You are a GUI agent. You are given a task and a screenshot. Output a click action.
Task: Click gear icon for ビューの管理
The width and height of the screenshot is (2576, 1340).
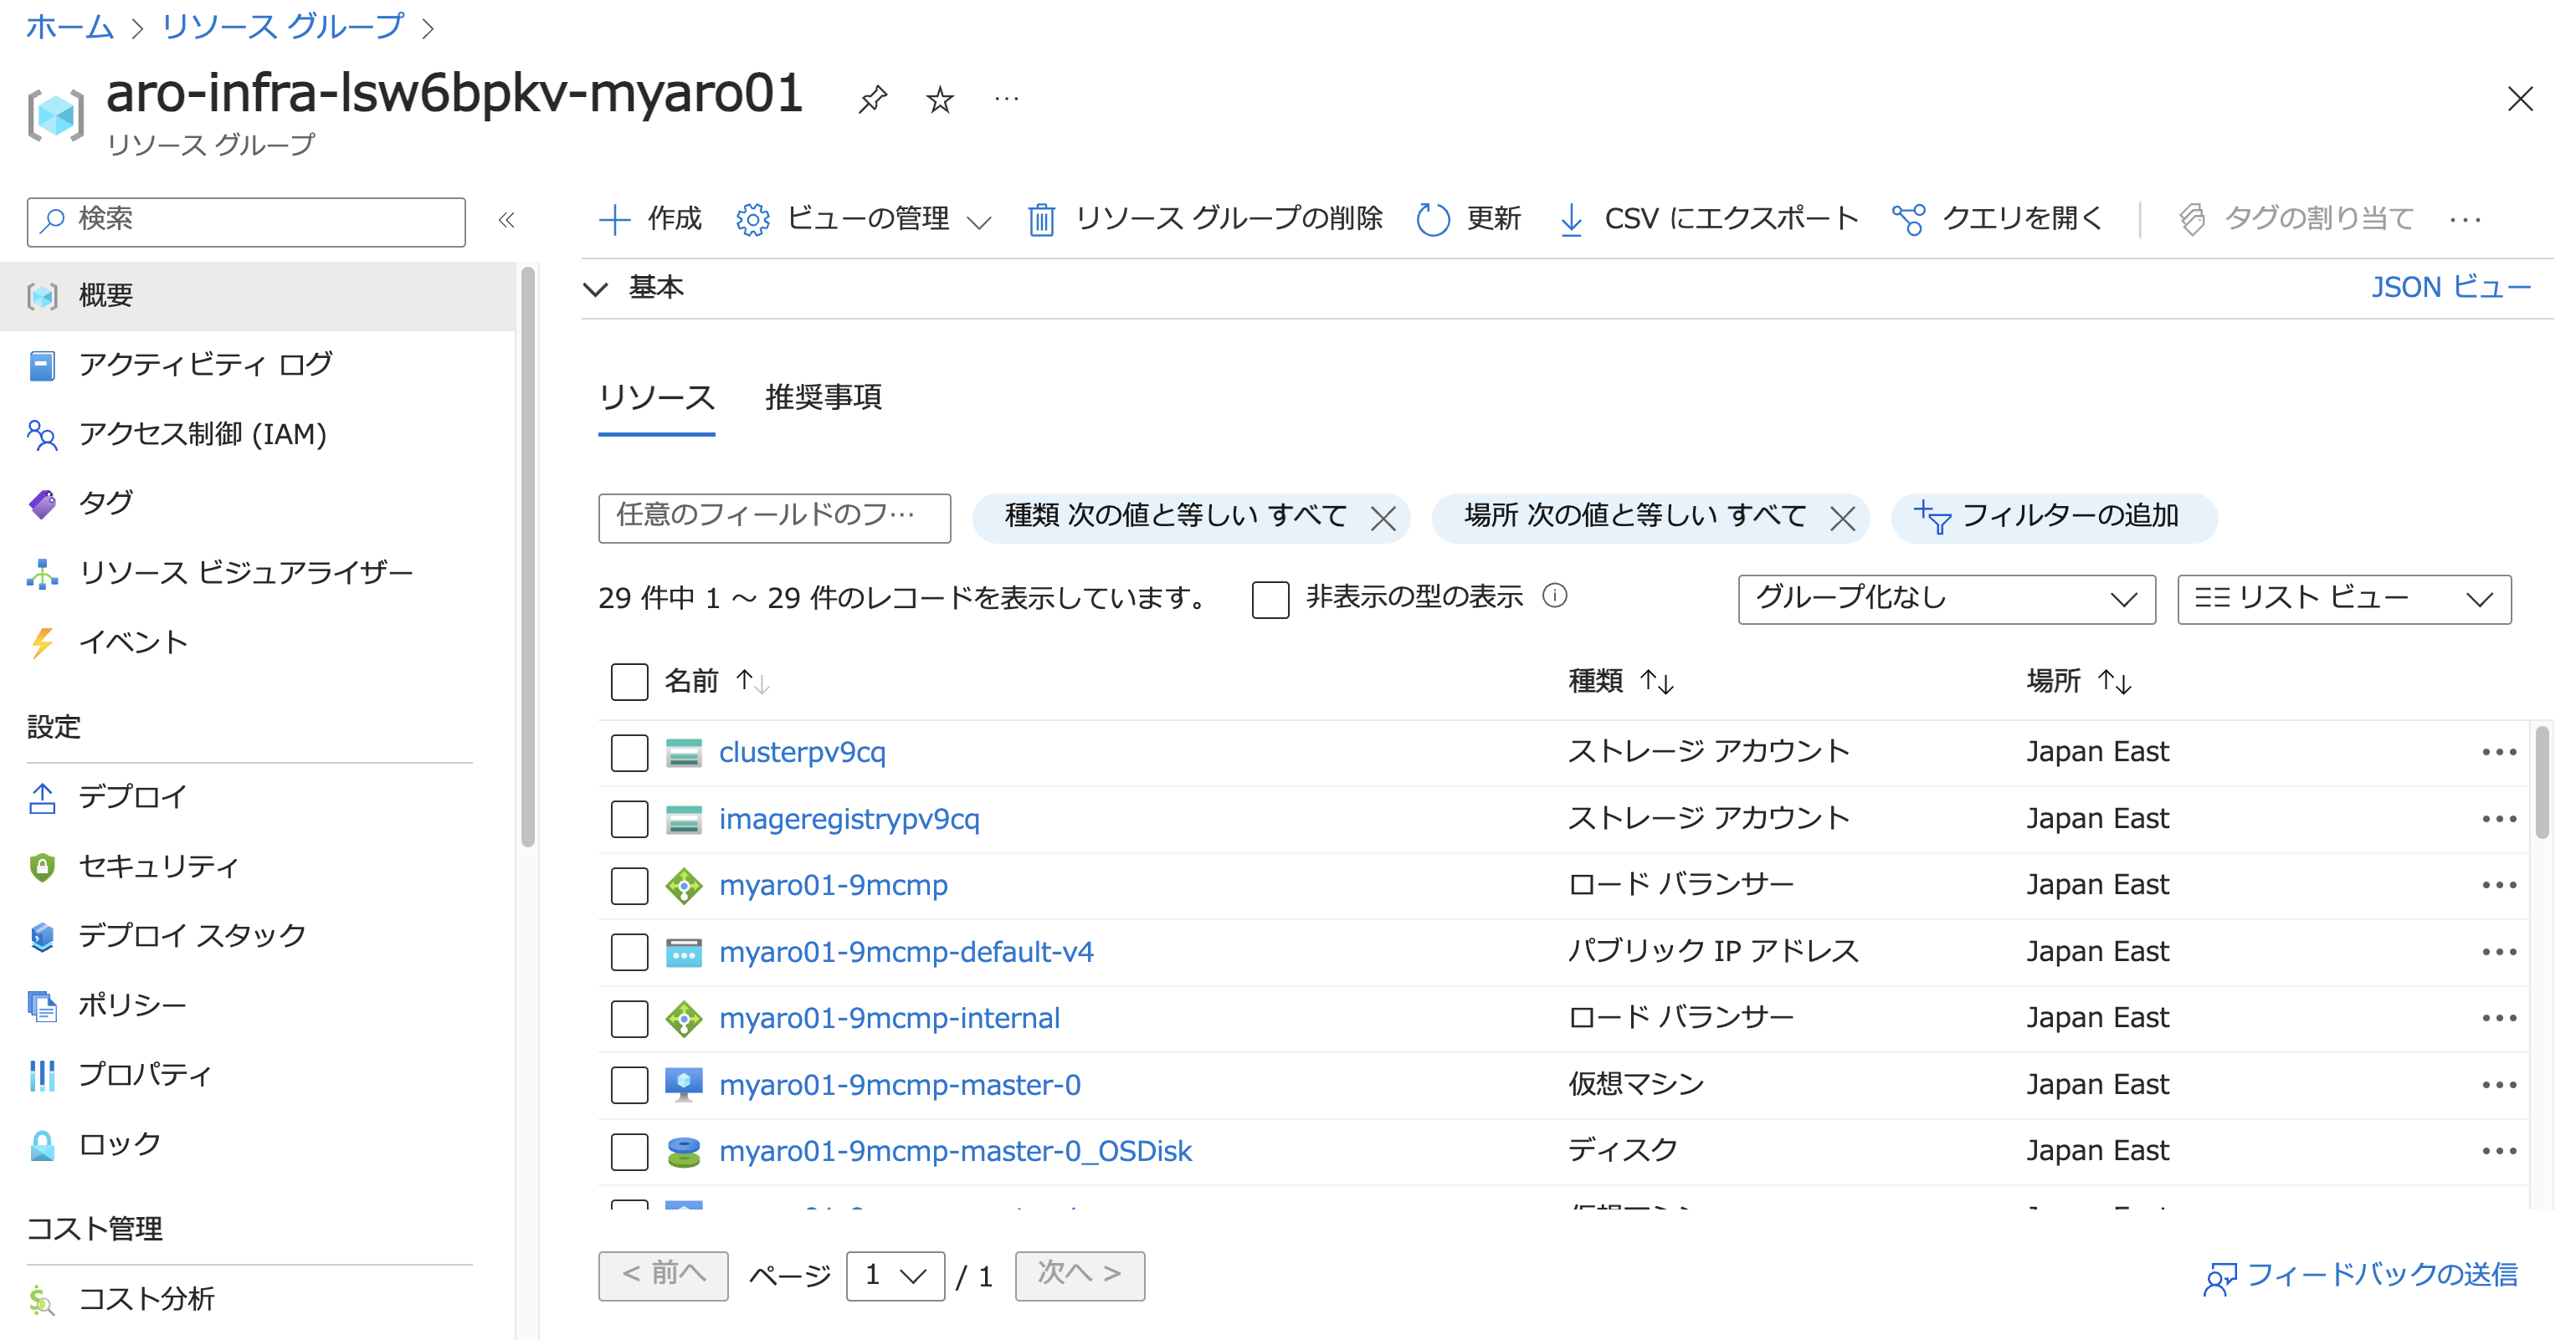(752, 219)
